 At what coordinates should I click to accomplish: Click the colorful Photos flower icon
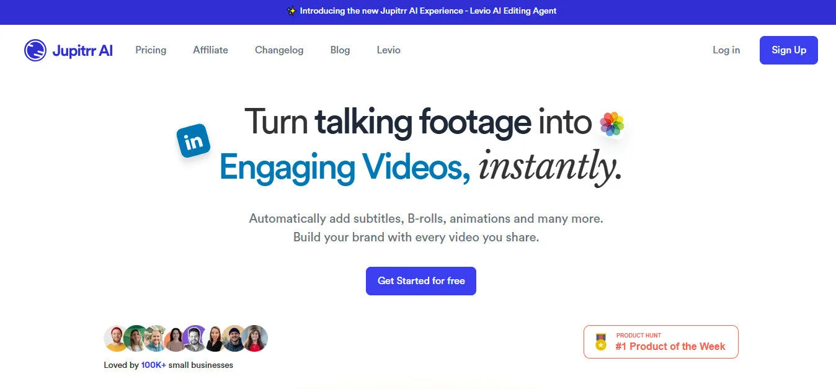point(611,124)
